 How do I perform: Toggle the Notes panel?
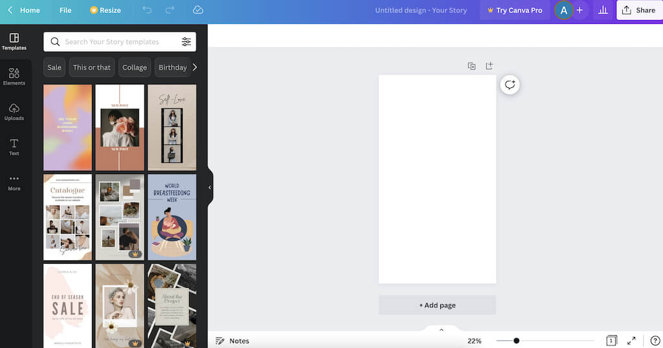point(232,341)
